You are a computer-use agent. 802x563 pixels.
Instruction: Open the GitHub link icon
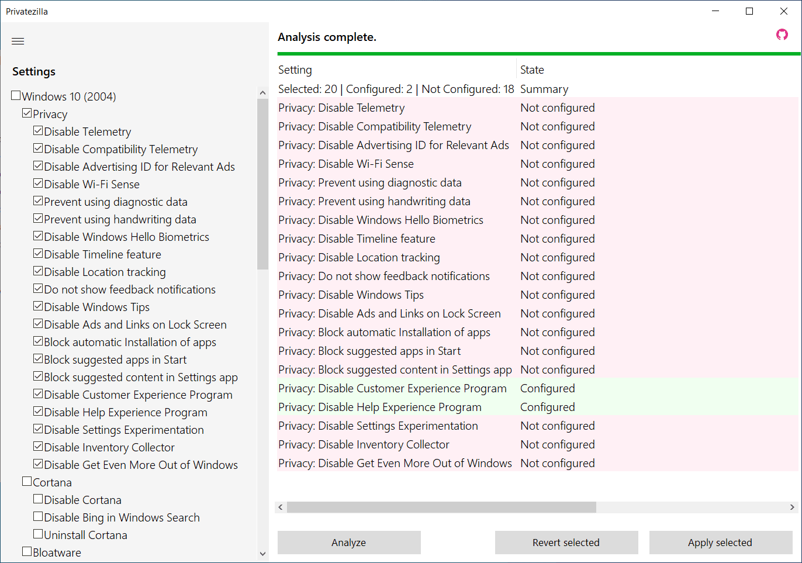tap(782, 35)
